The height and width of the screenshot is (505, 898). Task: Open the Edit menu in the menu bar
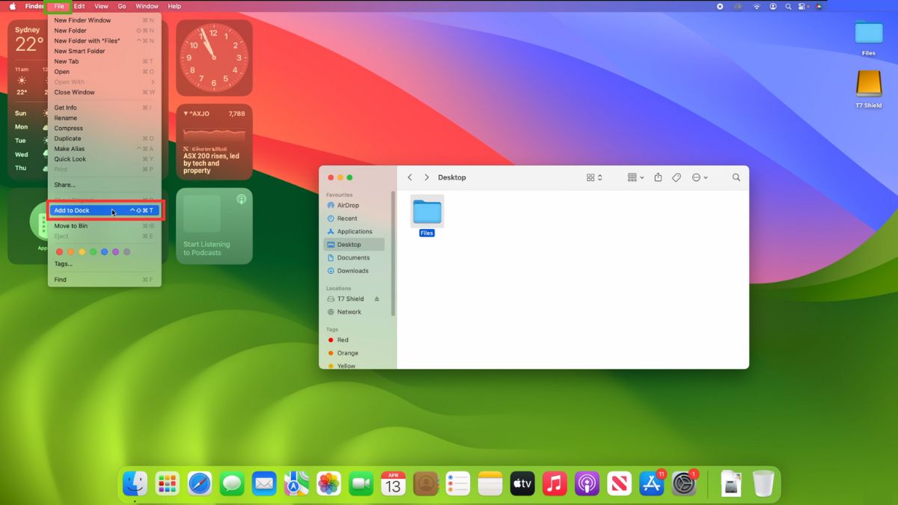[x=79, y=6]
